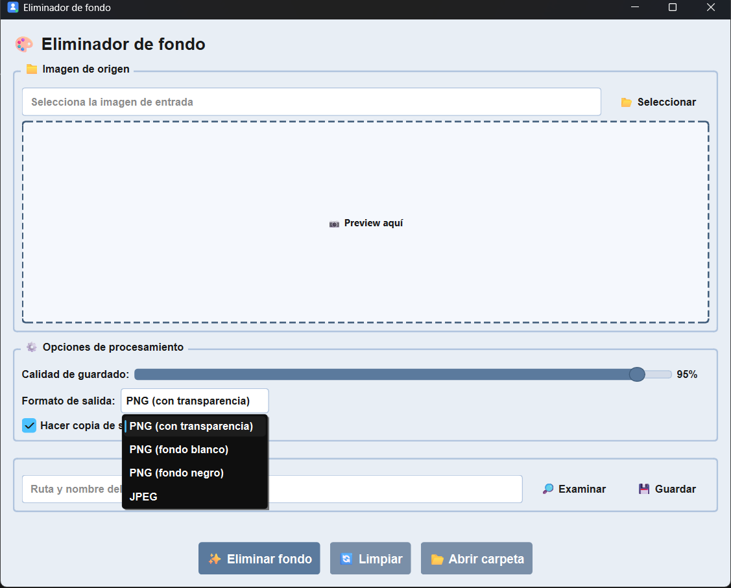Click the color palette icon next to title
Screen dimensions: 731x588
click(x=25, y=44)
